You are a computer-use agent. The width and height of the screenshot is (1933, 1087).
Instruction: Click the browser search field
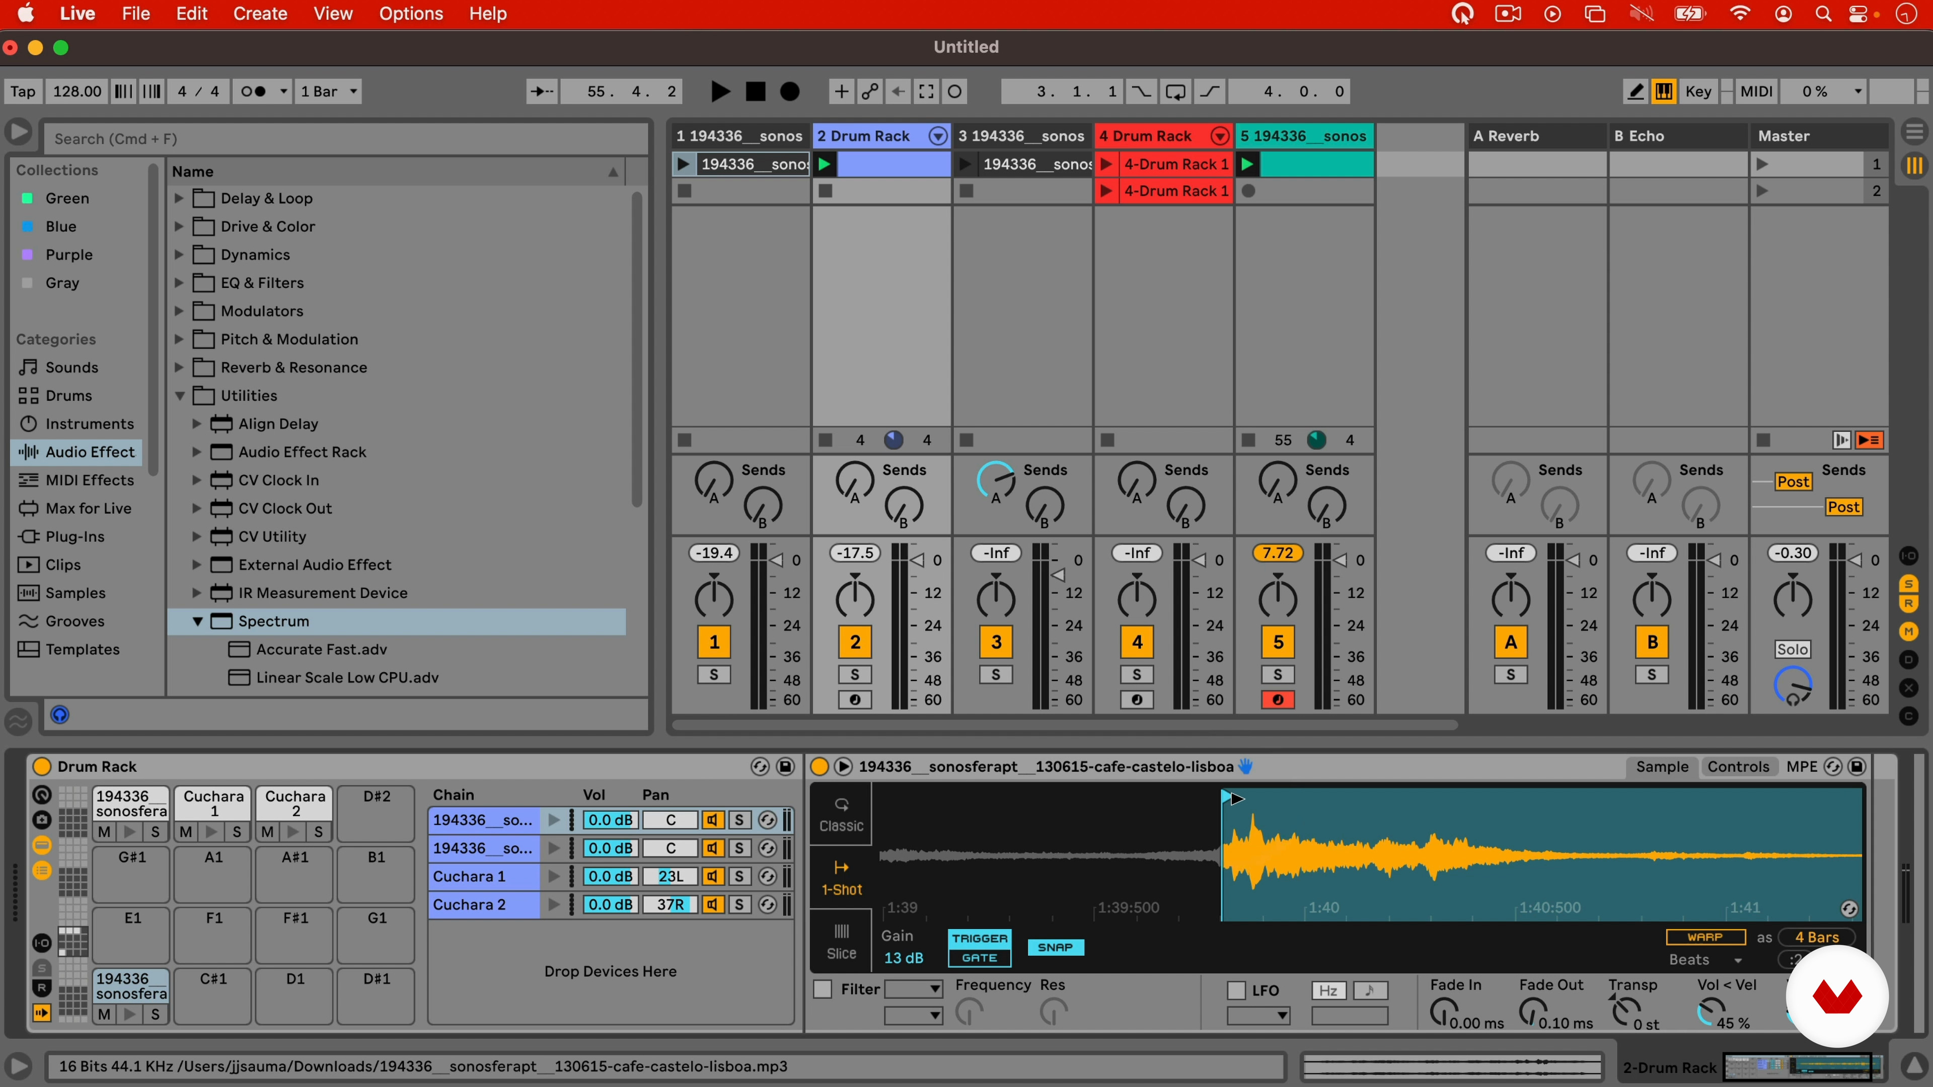pos(346,139)
